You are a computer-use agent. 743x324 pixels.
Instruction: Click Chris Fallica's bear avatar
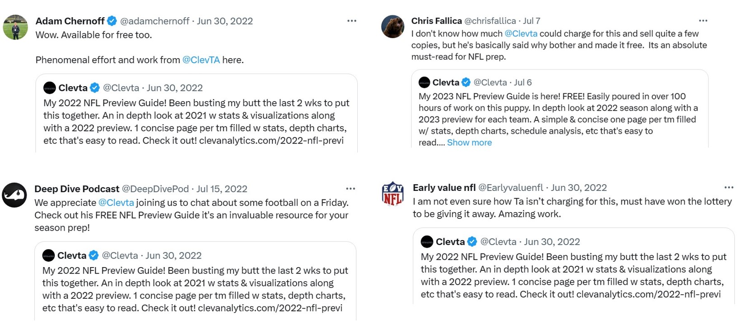(393, 27)
